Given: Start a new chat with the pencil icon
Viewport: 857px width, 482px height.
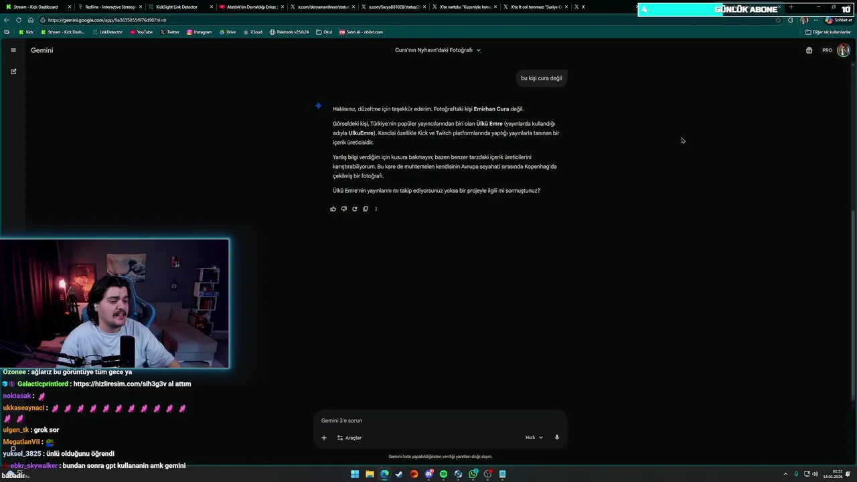Looking at the screenshot, I should [13, 71].
